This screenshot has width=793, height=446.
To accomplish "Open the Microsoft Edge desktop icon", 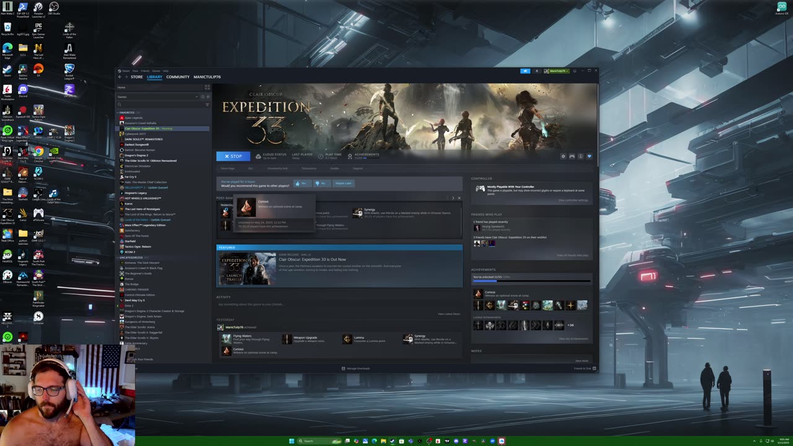I will coord(7,51).
